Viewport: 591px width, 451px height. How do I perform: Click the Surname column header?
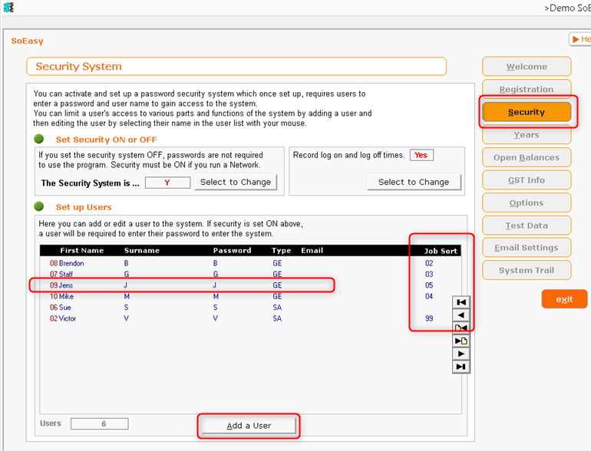(x=142, y=251)
